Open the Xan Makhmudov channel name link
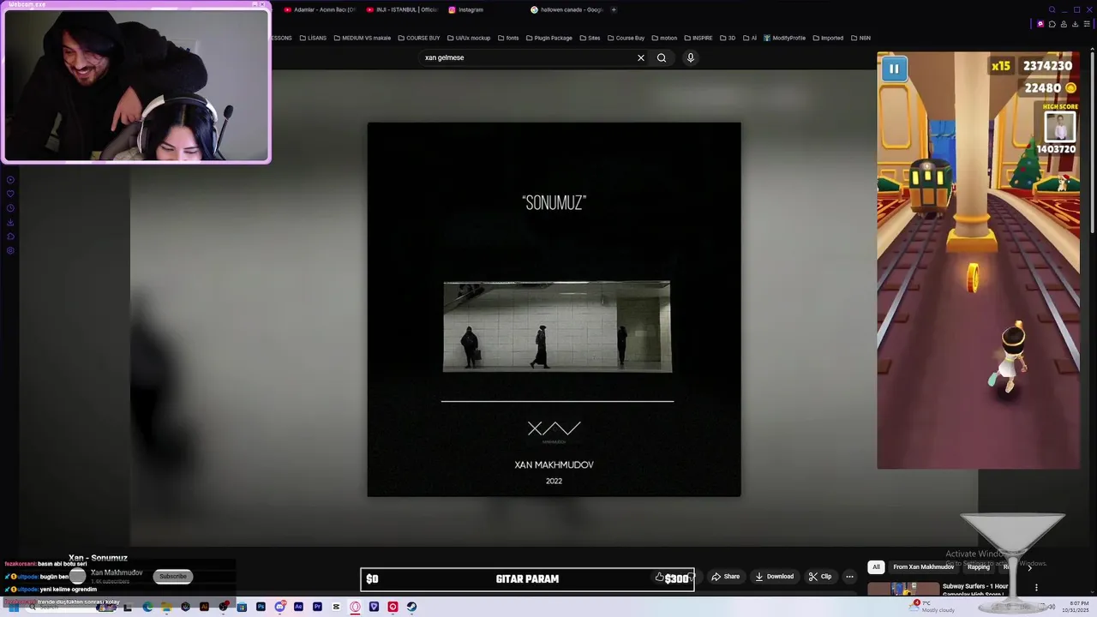 [x=117, y=572]
